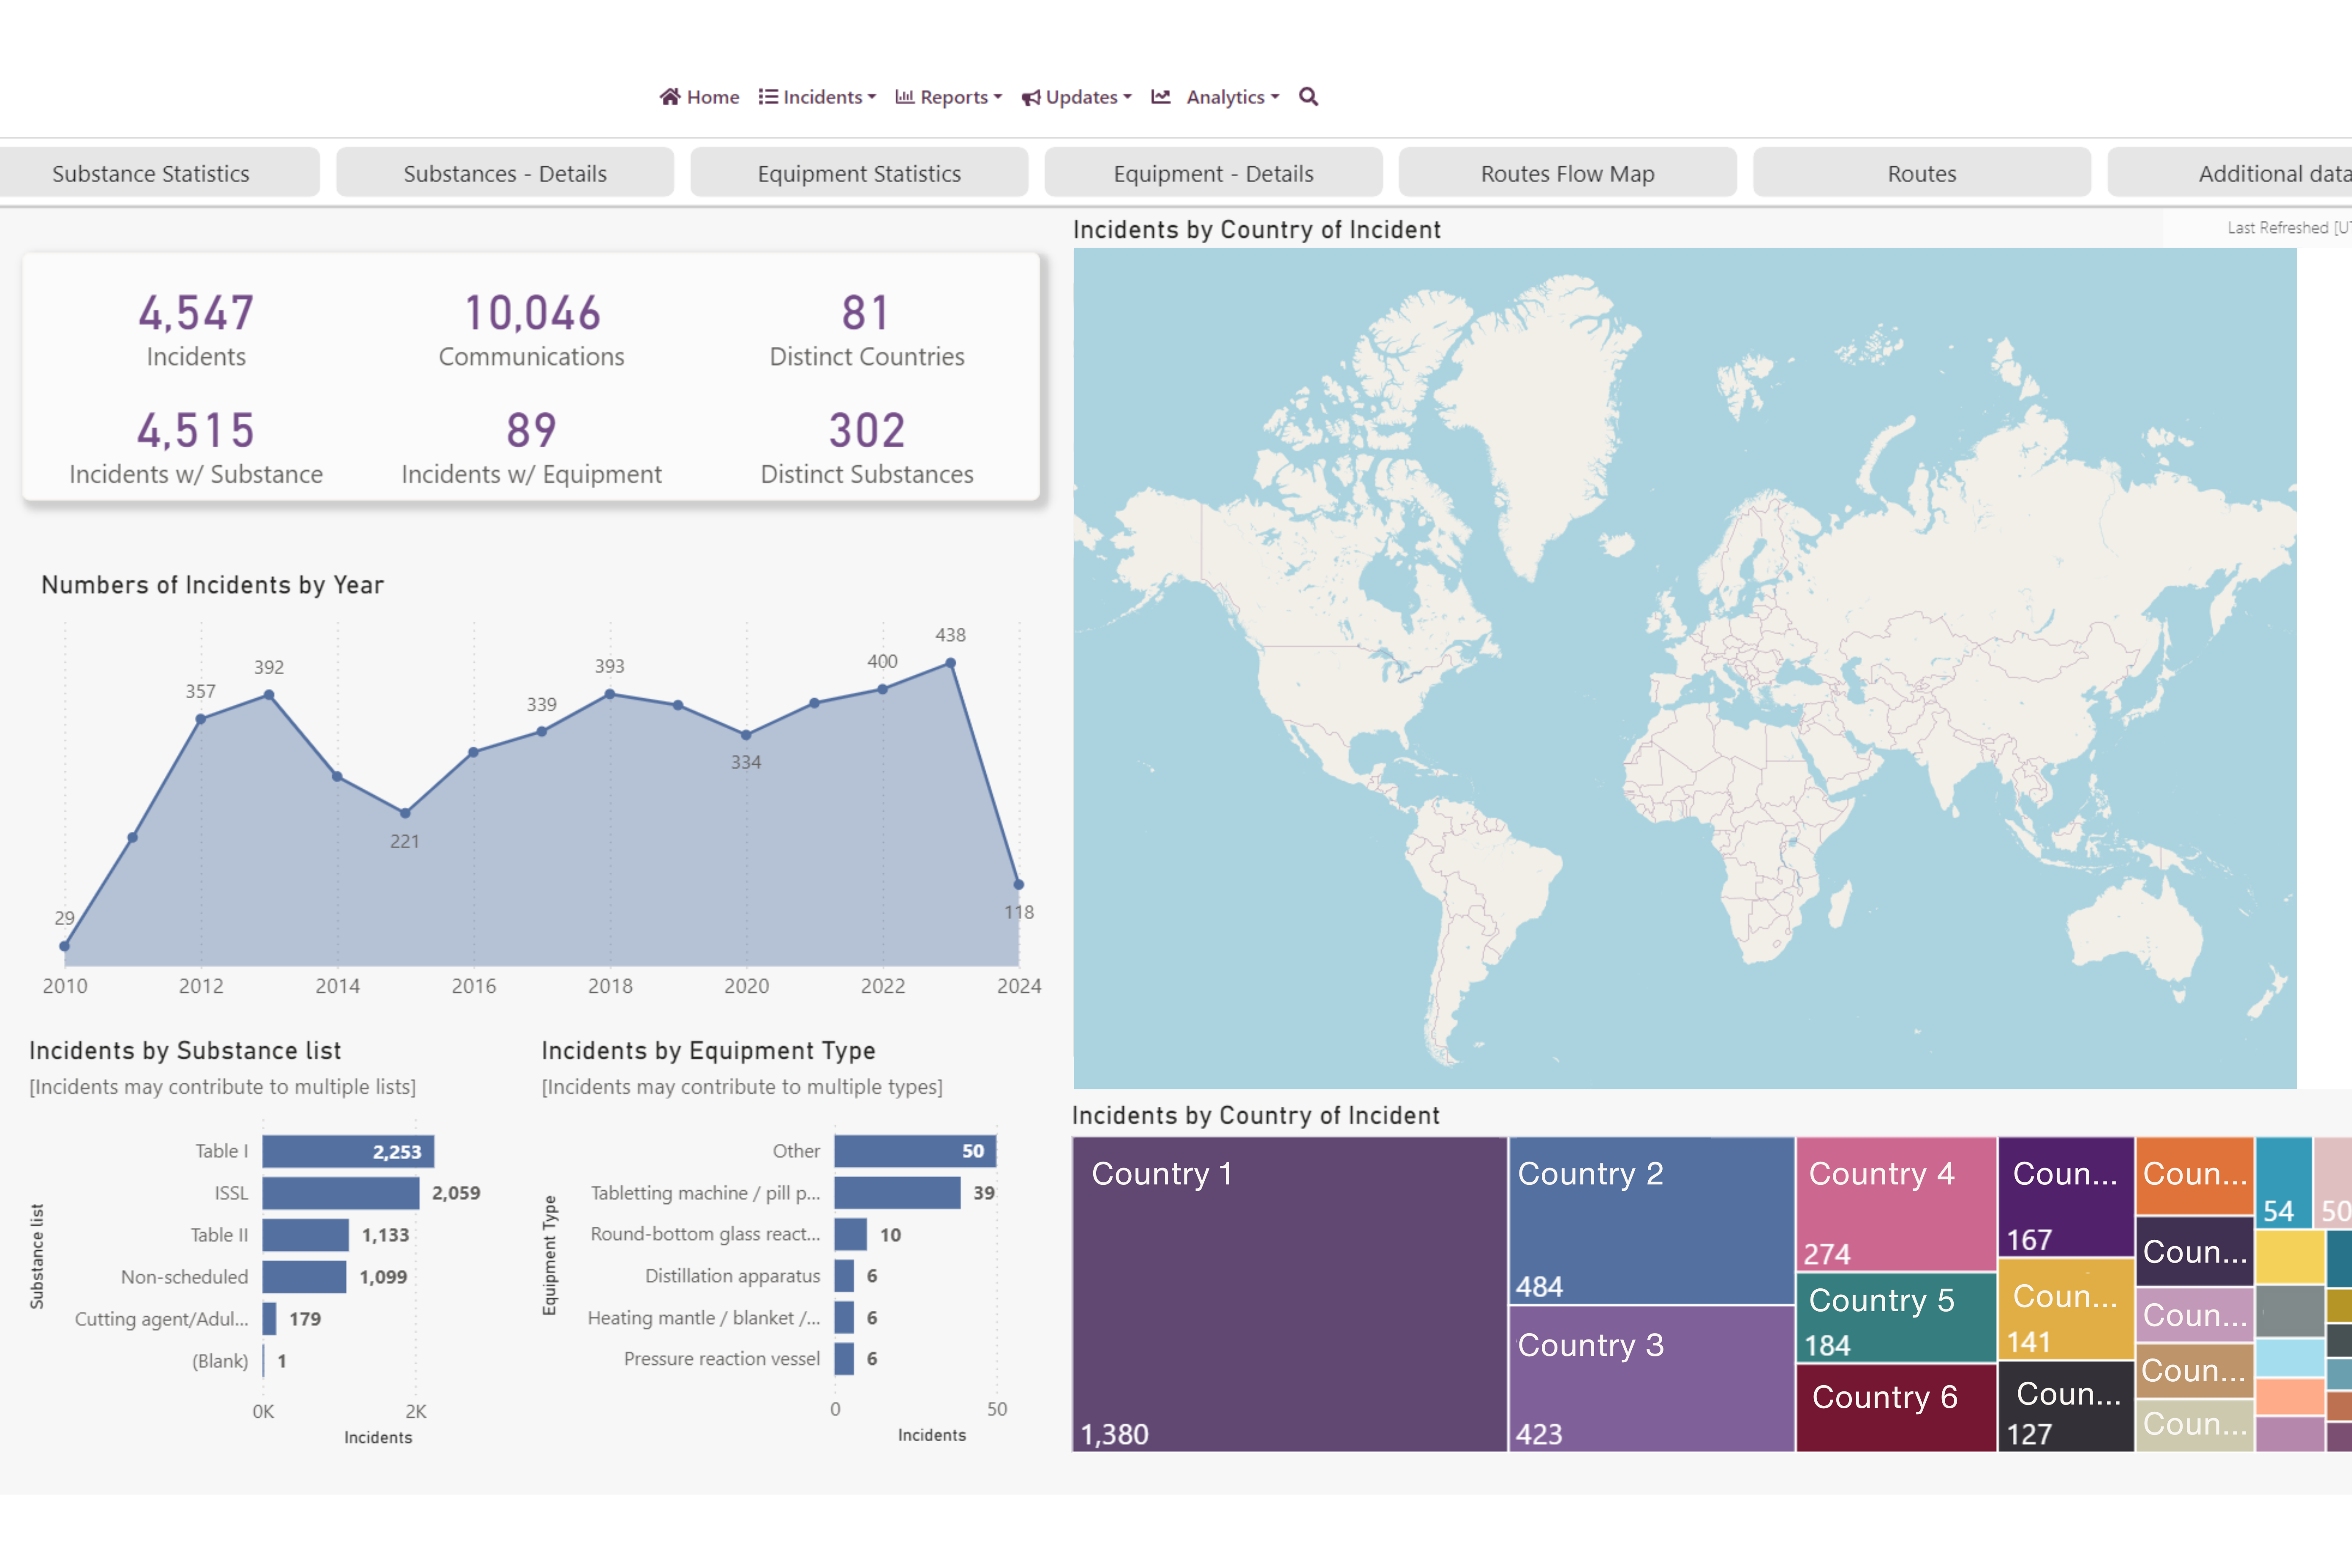Open search with magnifier icon

pos(1308,97)
